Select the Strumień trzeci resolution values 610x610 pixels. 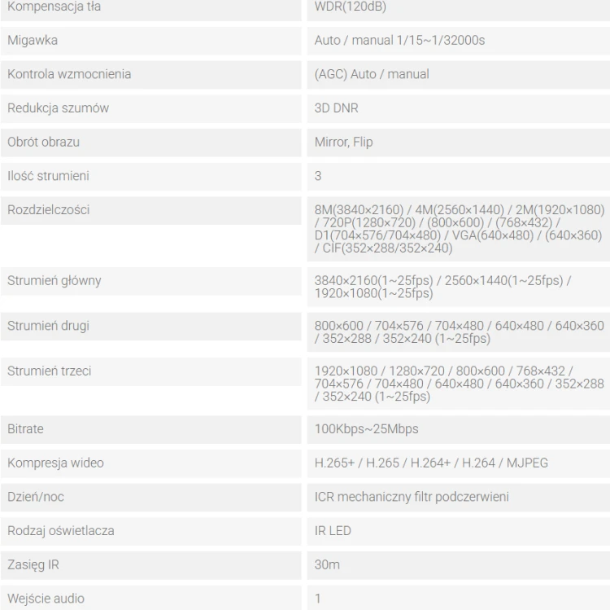coord(459,384)
